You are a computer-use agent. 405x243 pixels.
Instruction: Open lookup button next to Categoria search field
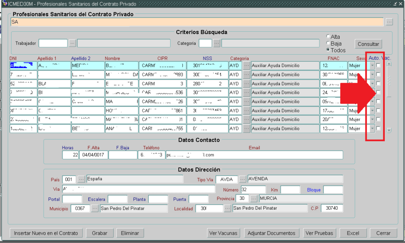217,43
